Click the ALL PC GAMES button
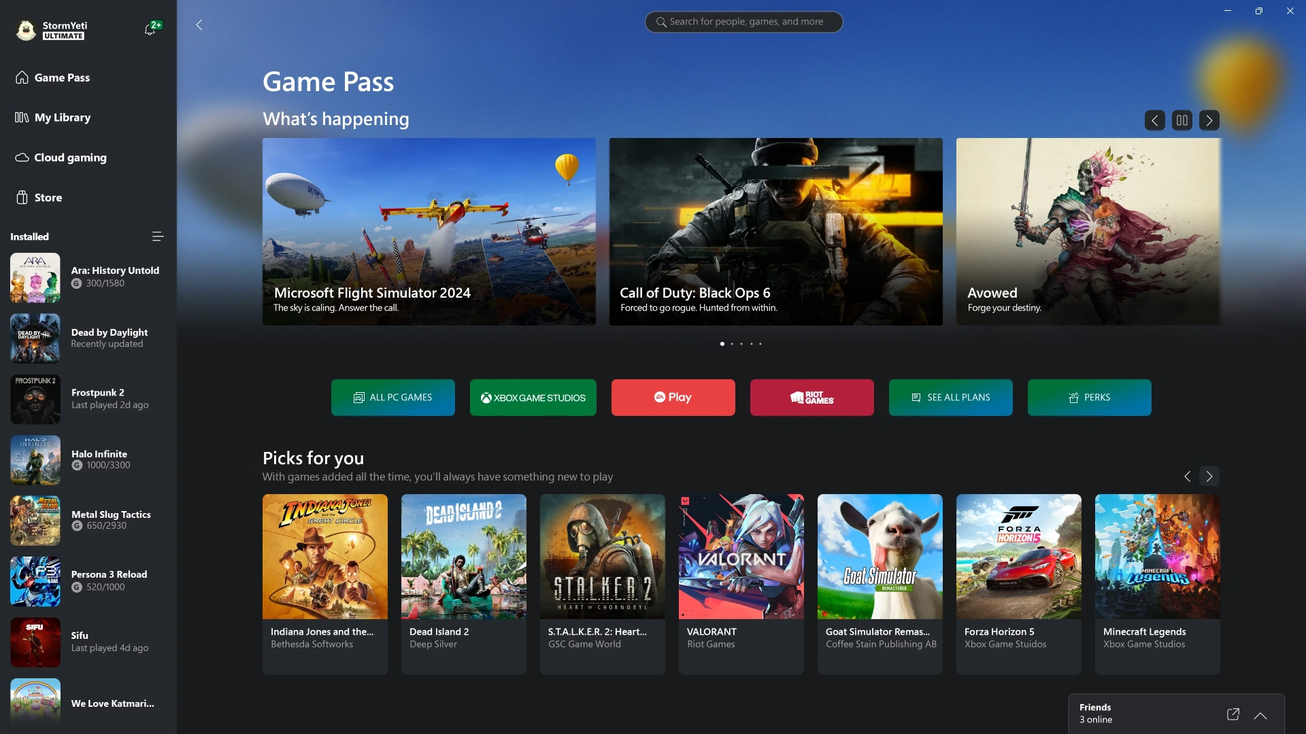1306x734 pixels. point(392,398)
